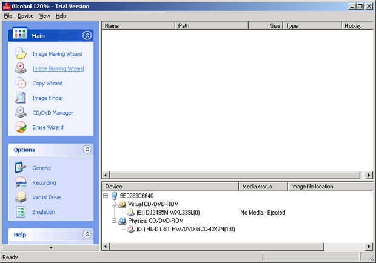Sort images by Name column

coord(138,25)
